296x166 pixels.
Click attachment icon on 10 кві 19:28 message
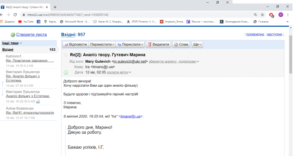[x=38, y=101]
